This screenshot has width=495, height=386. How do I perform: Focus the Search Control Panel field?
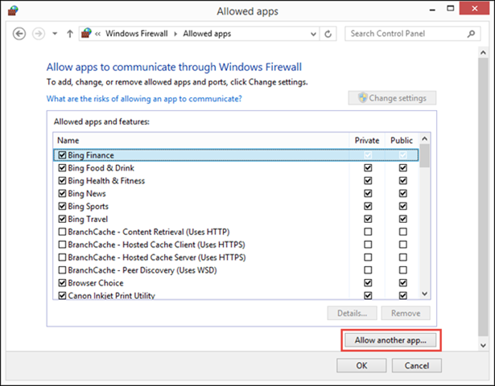413,34
